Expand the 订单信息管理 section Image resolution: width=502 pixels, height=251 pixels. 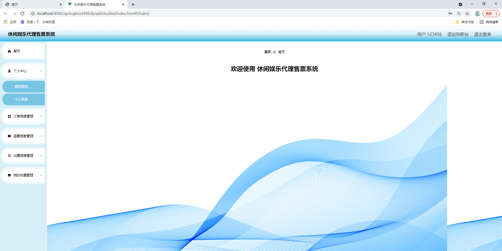(41, 116)
